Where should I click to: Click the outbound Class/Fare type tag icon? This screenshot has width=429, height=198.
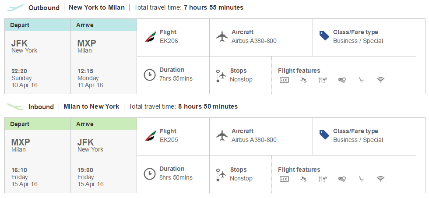pos(324,36)
